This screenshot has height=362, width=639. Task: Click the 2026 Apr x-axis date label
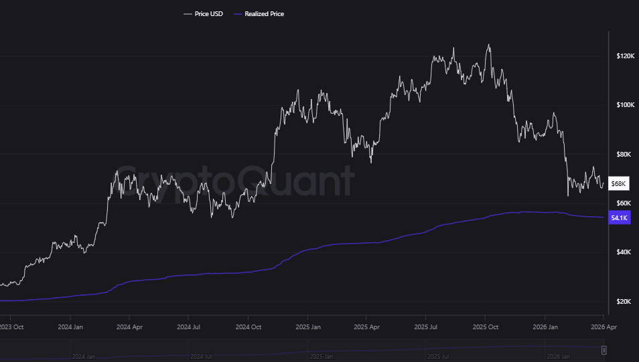click(602, 327)
